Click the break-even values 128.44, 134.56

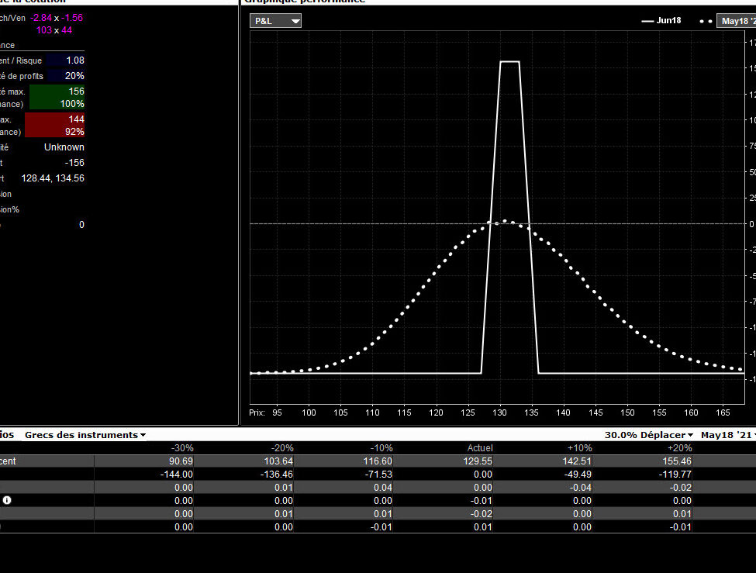(53, 178)
